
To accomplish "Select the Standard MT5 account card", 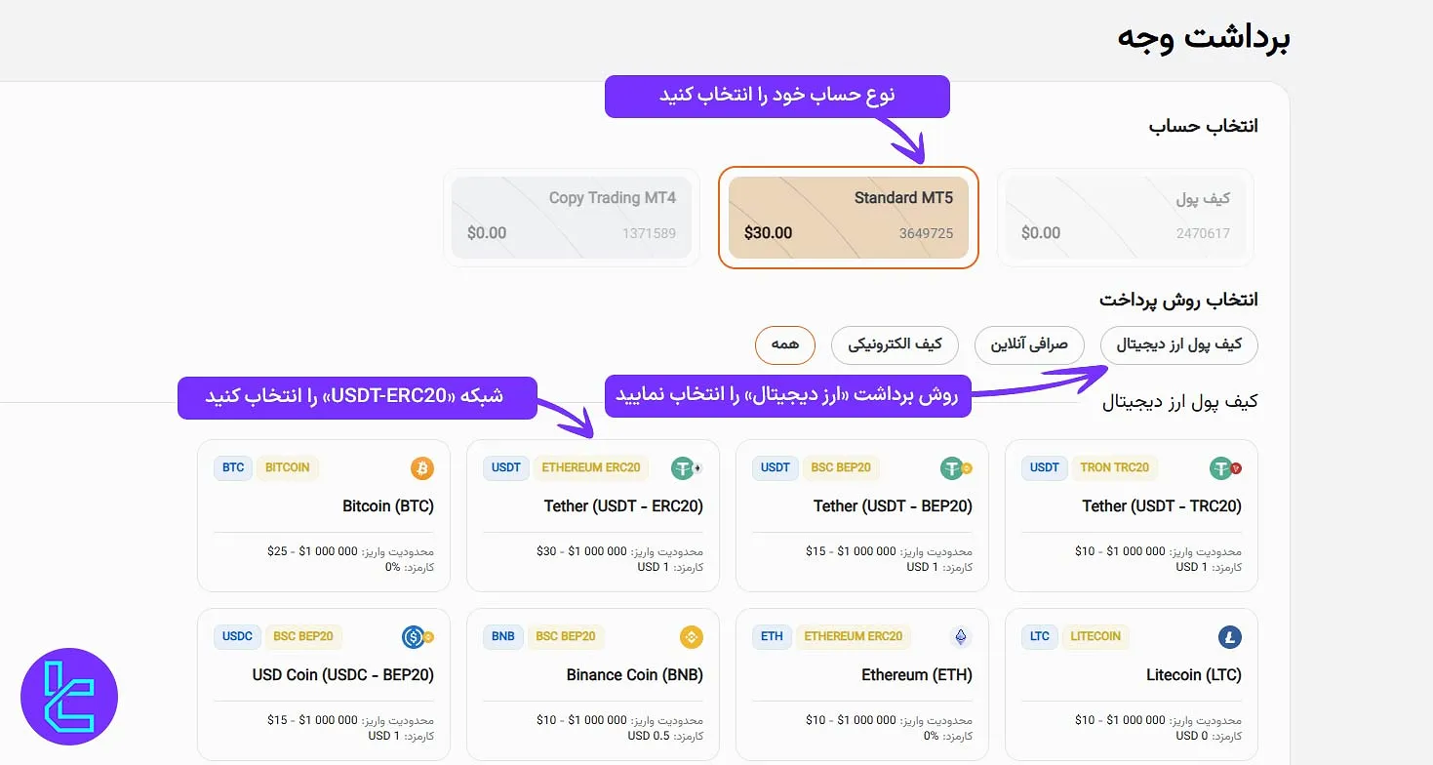I will [848, 217].
